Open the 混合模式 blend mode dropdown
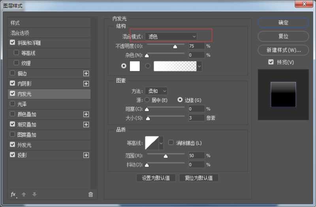Image resolution: width=316 pixels, height=207 pixels. click(171, 36)
